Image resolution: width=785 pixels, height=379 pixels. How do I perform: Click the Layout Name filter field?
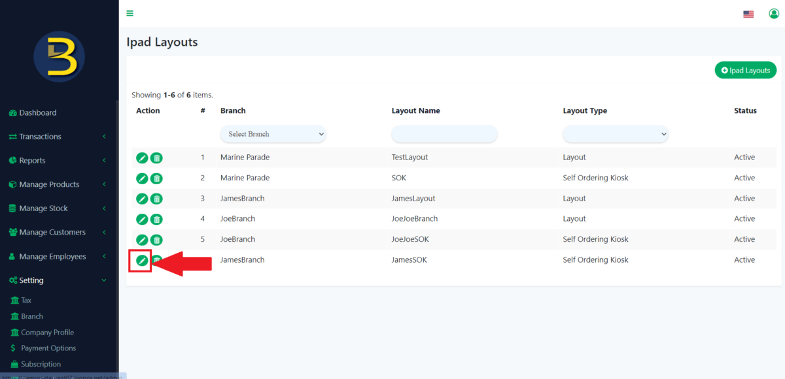444,133
